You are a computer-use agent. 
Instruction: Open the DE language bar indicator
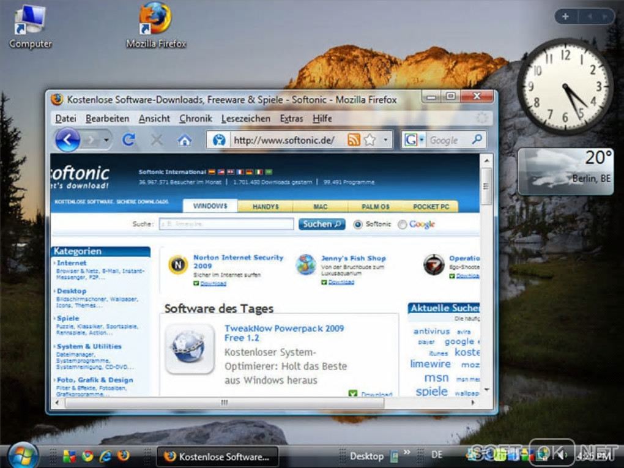point(437,455)
